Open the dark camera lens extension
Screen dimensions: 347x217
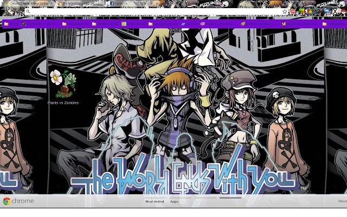[x=318, y=11]
